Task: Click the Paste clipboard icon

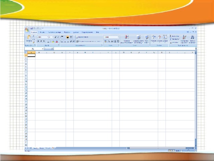Action: [29, 38]
